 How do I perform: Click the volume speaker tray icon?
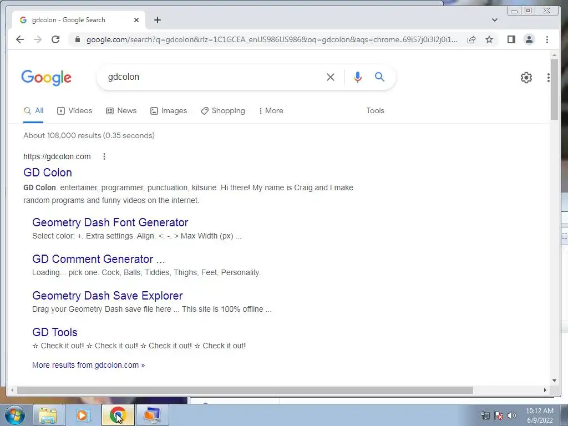[512, 415]
